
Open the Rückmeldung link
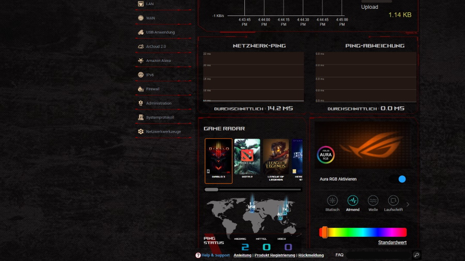311,255
